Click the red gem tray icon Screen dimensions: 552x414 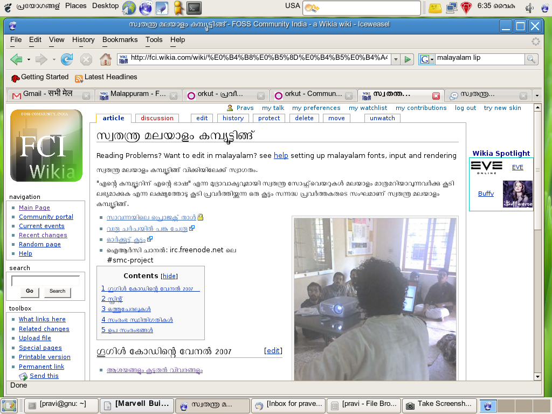466,8
